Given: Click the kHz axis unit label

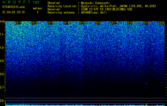Looking at the screenshot, I should (2, 21).
